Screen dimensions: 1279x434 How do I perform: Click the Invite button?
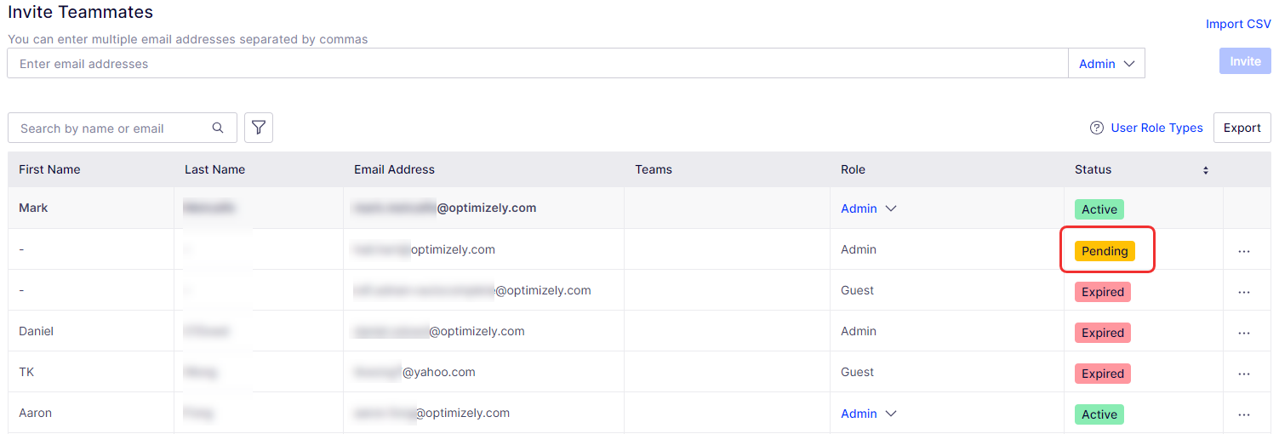[1245, 61]
